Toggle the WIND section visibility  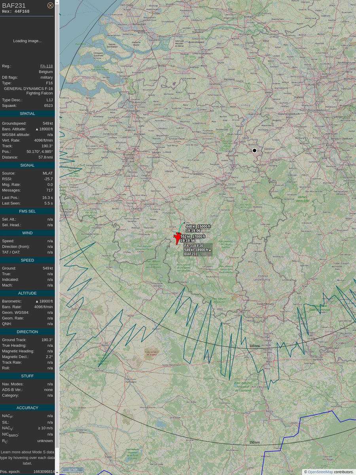27,232
